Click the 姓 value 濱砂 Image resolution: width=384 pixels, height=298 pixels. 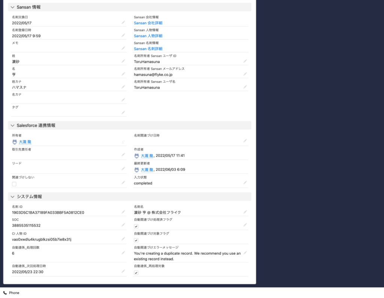(16, 62)
